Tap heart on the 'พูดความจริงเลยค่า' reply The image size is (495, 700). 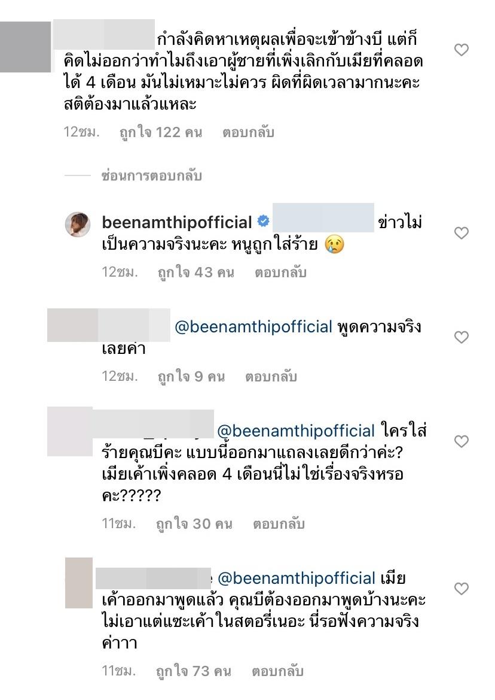tap(461, 337)
